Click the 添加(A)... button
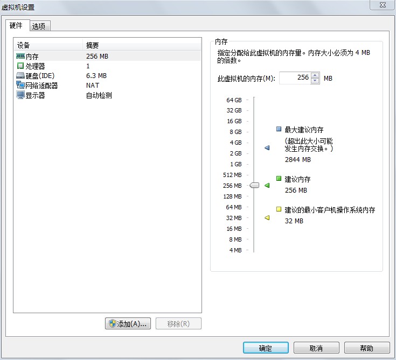Image resolution: width=396 pixels, height=360 pixels. (128, 323)
